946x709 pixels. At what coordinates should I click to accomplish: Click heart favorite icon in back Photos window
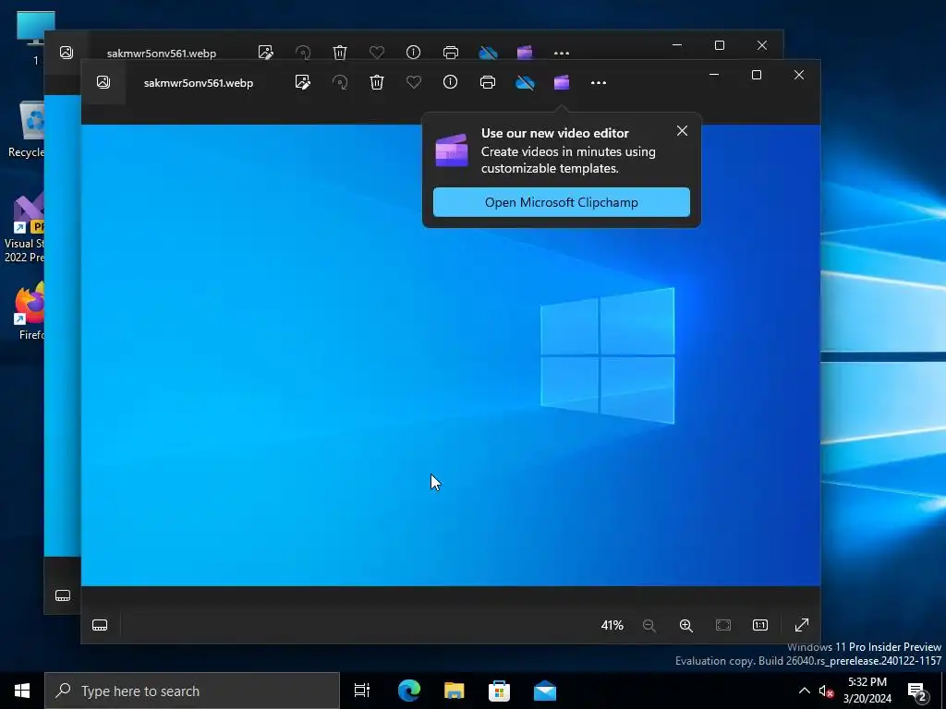[377, 53]
